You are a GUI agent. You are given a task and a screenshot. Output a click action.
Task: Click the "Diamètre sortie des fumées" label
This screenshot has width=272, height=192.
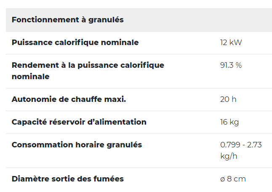[67, 179]
